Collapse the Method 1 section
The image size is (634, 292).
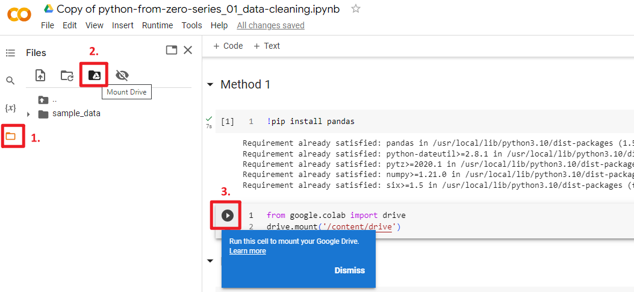(x=210, y=85)
